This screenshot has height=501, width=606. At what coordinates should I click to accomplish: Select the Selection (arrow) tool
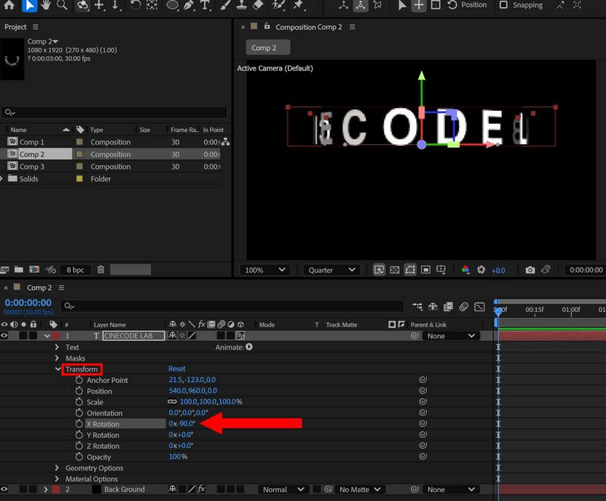coord(30,5)
